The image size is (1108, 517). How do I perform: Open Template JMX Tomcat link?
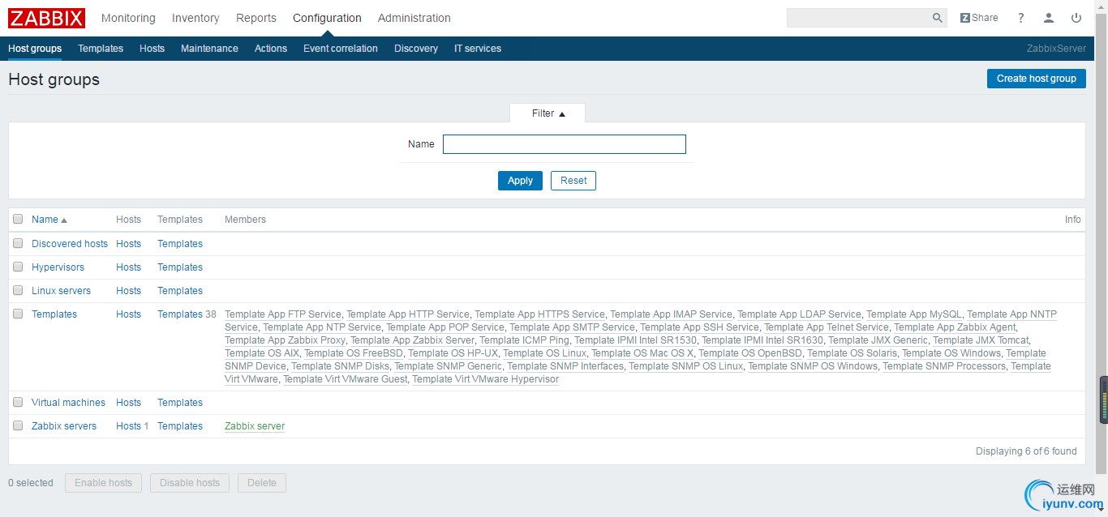(x=981, y=340)
